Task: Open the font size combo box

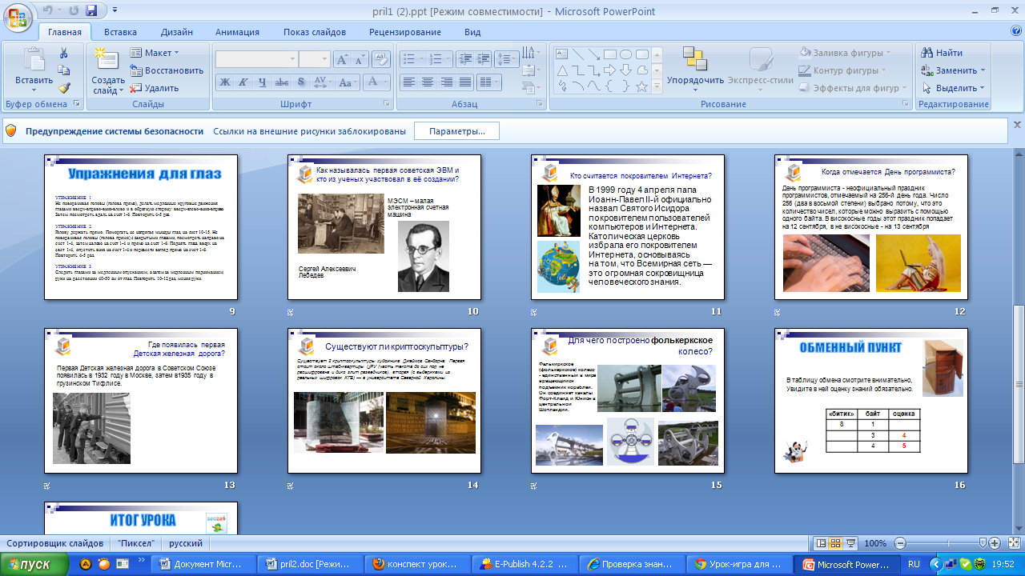Action: point(315,59)
